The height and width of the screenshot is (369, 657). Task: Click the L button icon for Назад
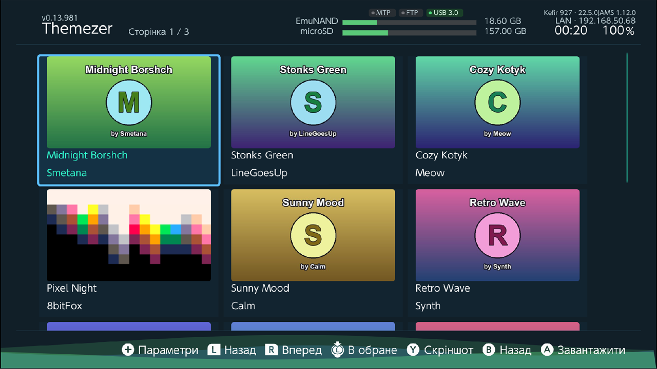(x=214, y=350)
